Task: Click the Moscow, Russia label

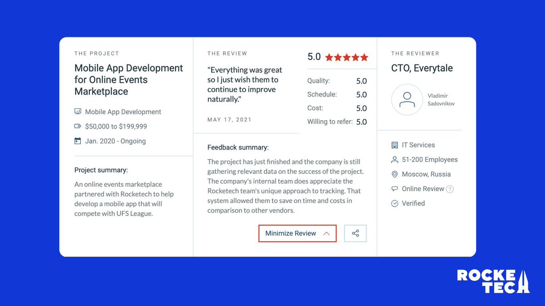Action: [x=426, y=174]
